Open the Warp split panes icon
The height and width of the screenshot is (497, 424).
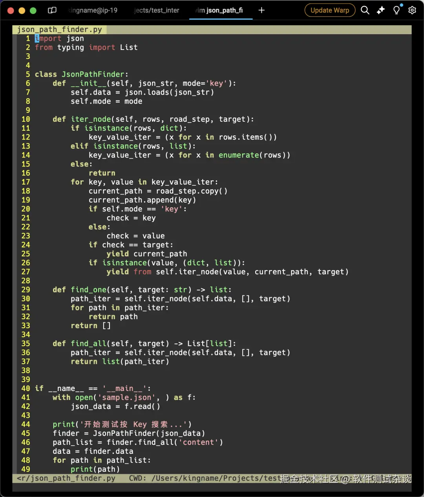(x=52, y=11)
